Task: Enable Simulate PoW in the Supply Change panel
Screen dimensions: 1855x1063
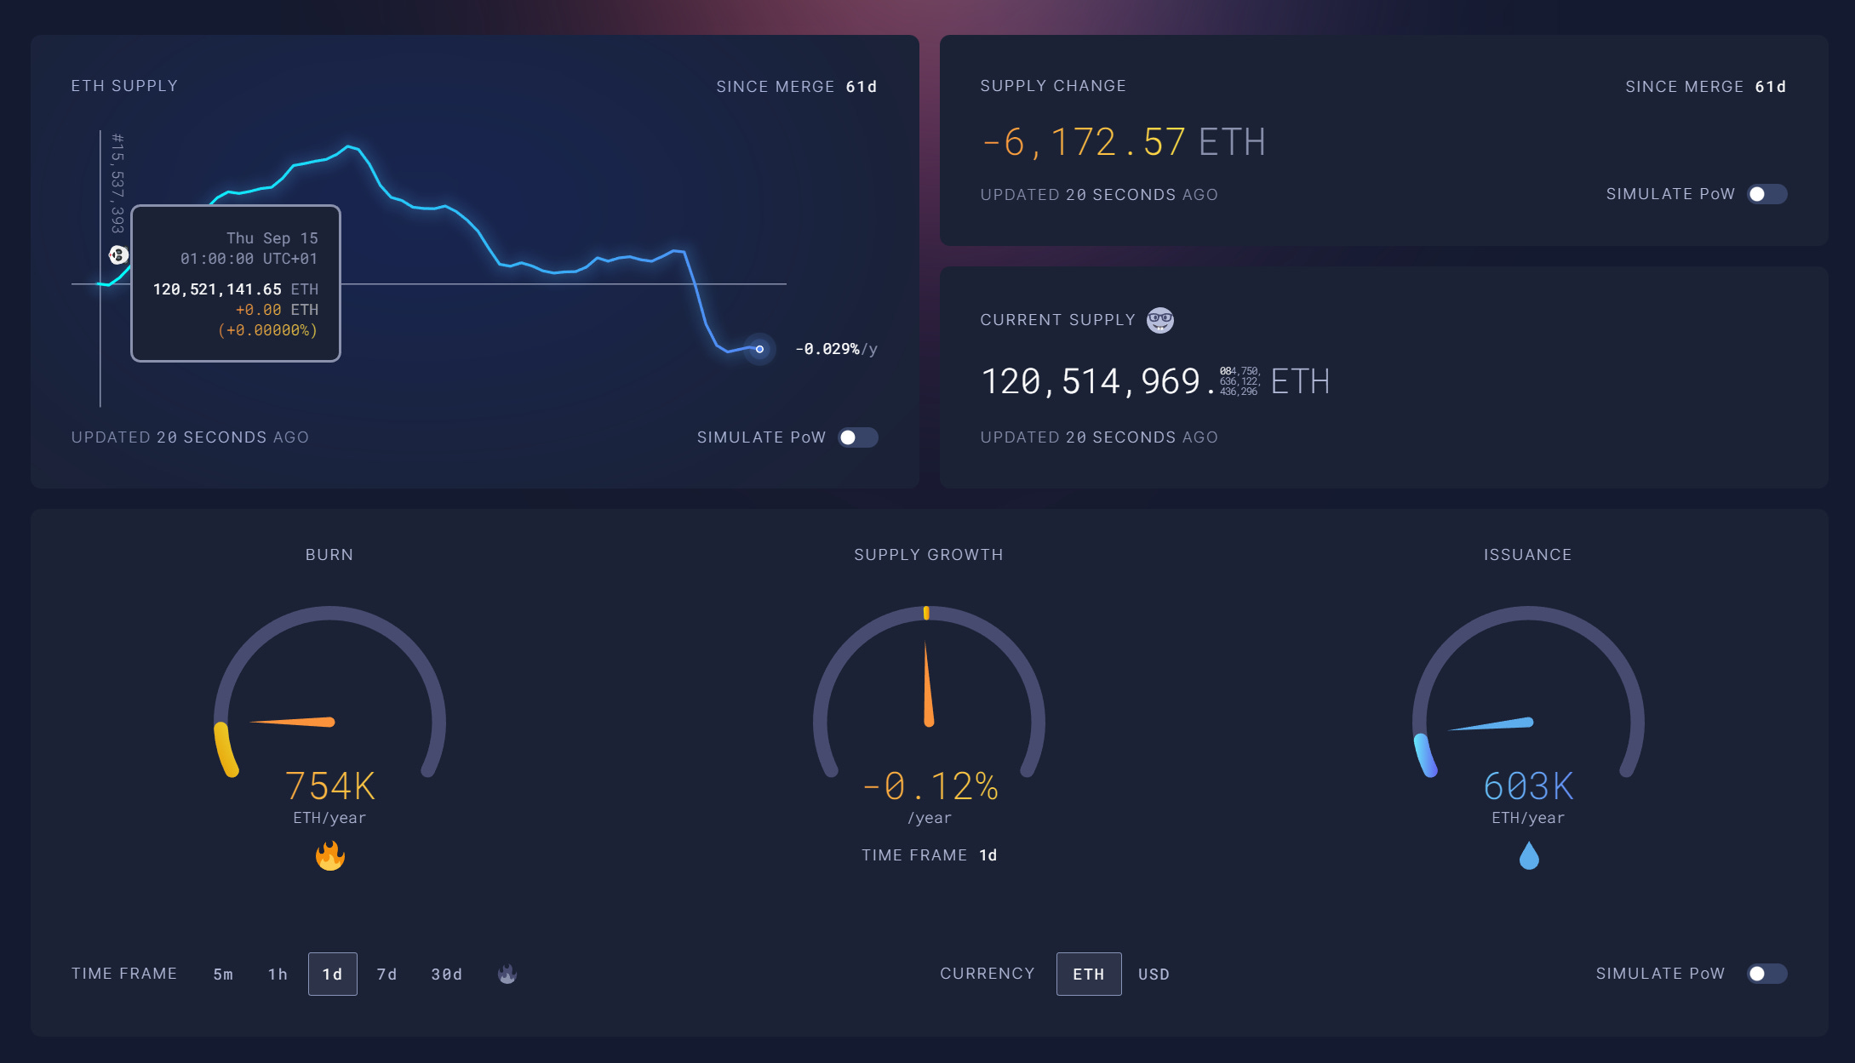Action: coord(1766,194)
